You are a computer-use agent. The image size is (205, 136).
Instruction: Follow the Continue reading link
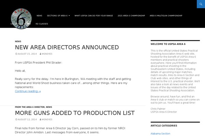tap(28, 91)
